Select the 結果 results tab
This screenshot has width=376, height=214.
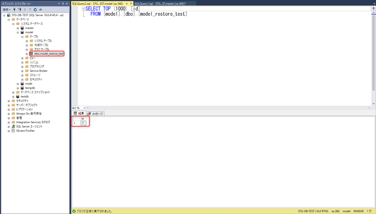click(x=79, y=113)
